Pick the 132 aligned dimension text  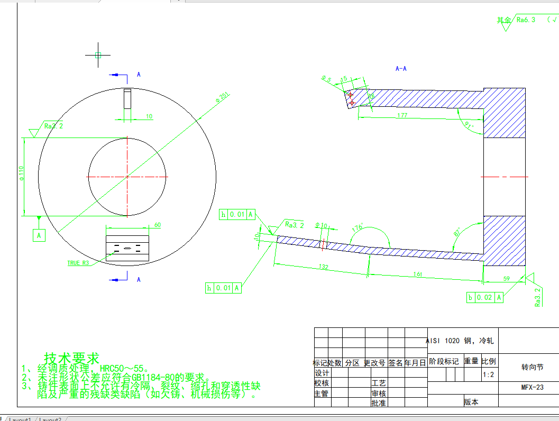coord(321,268)
